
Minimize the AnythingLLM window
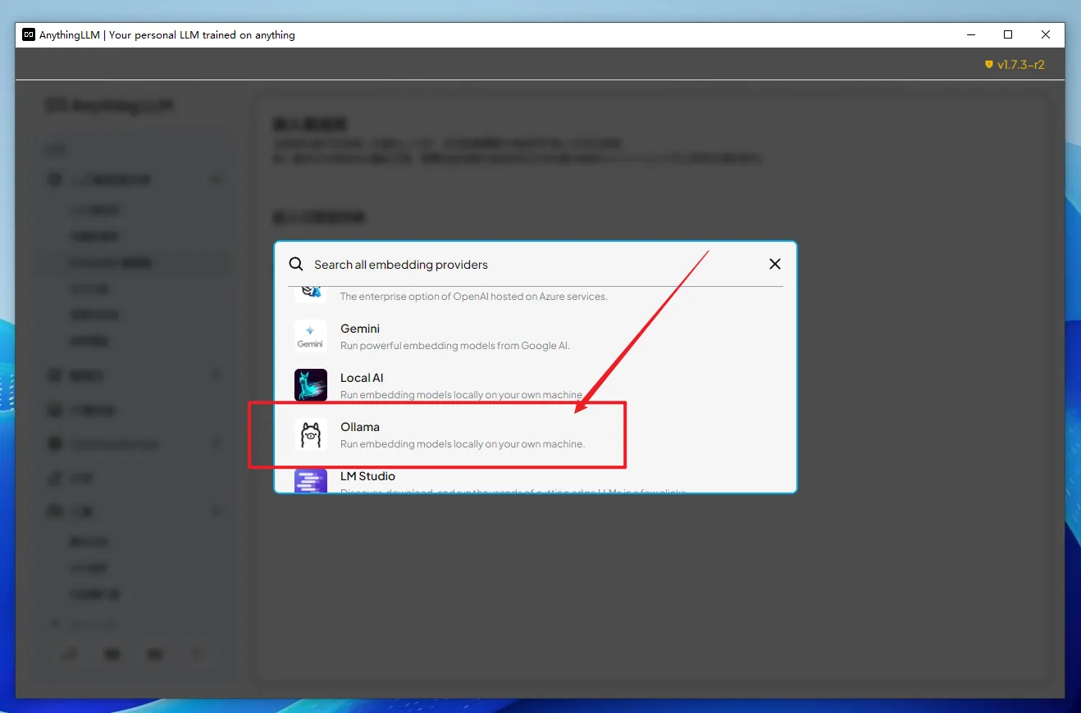click(970, 34)
